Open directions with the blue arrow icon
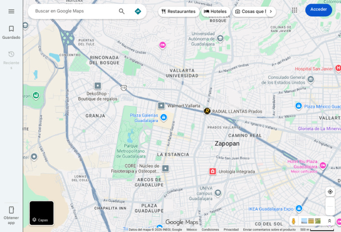The image size is (341, 232). (138, 11)
